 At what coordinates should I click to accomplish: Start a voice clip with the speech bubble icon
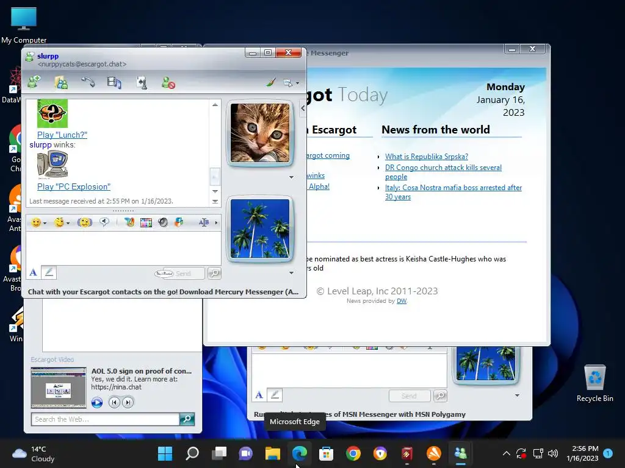pos(104,222)
